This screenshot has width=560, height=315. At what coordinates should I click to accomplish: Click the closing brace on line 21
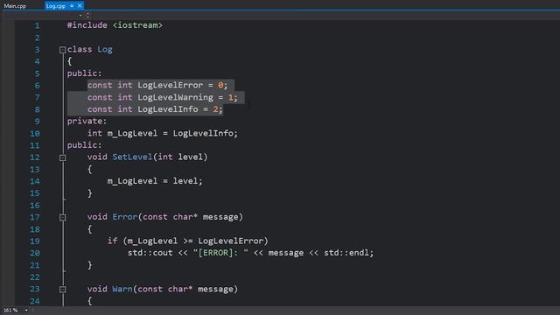pyautogui.click(x=90, y=265)
